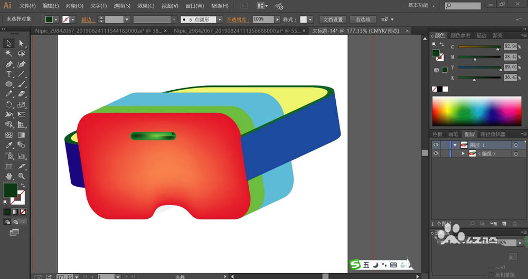The width and height of the screenshot is (528, 279).
Task: Switch to the 路径查找器 panel tab
Action: click(493, 134)
